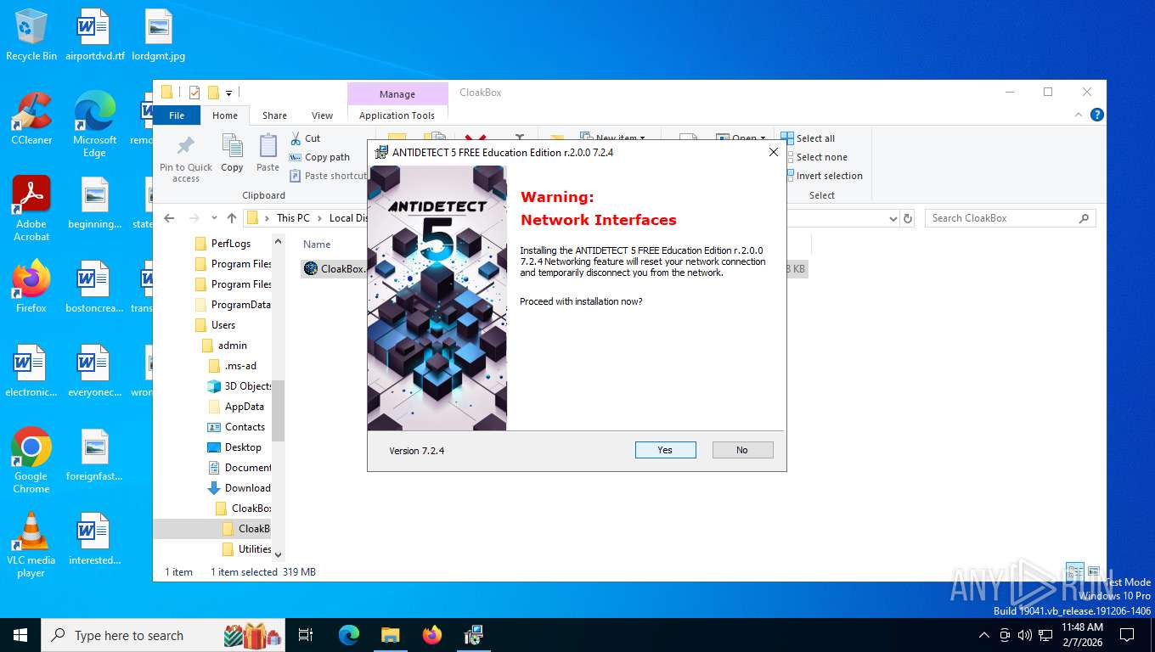Open Adobe Acrobat desktop shortcut
Viewport: 1155px width, 652px height.
31,209
